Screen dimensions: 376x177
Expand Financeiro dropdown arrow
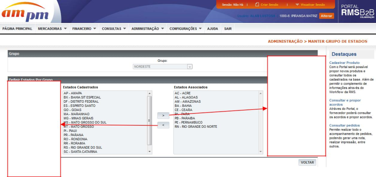[95, 28]
